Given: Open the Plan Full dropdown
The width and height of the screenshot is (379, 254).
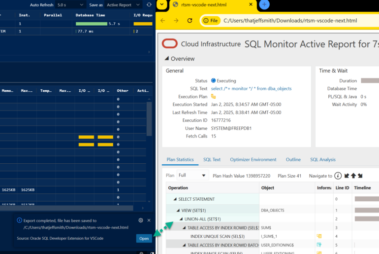Looking at the screenshot, I should tap(192, 176).
